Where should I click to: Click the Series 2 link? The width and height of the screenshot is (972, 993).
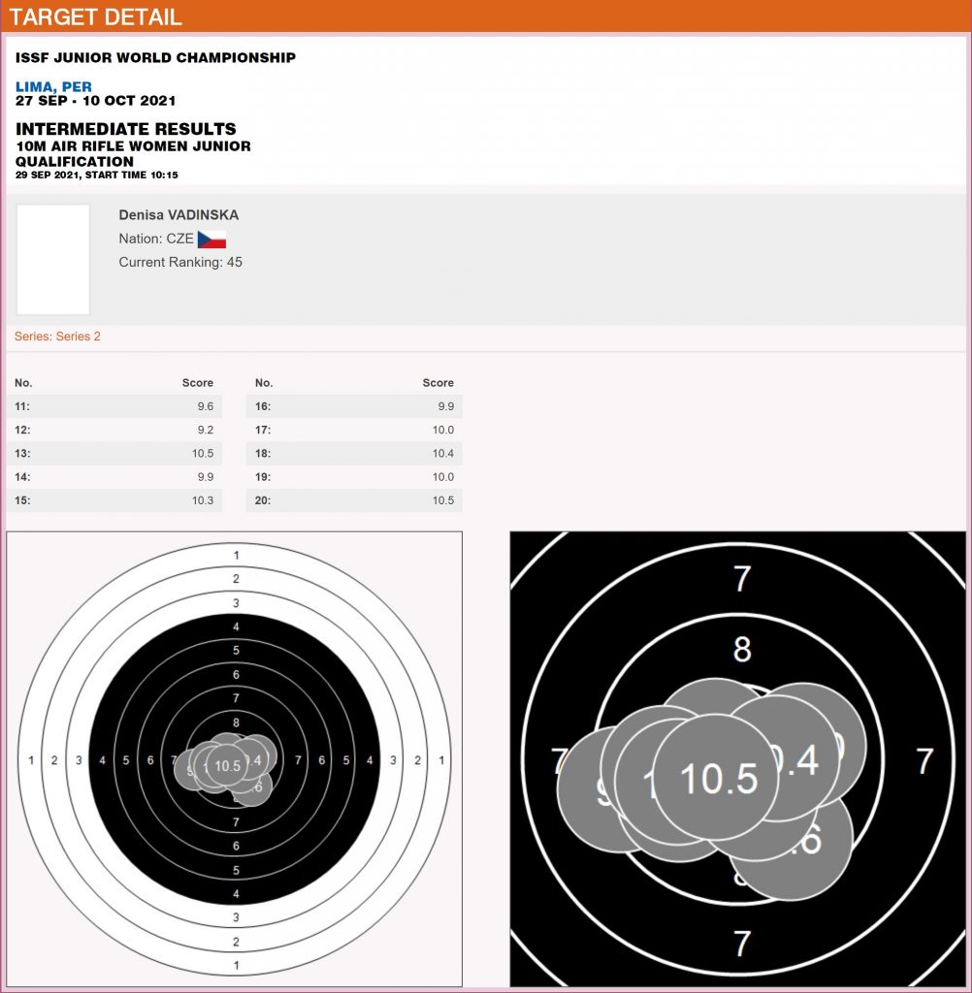coord(57,336)
